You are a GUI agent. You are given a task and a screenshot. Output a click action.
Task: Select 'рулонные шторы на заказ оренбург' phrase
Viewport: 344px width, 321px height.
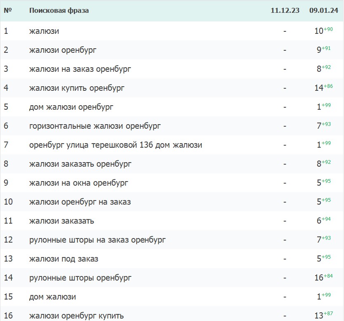tap(97, 240)
